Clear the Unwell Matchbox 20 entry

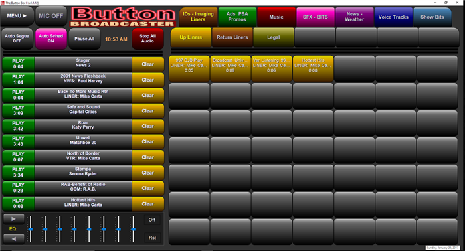(147, 141)
